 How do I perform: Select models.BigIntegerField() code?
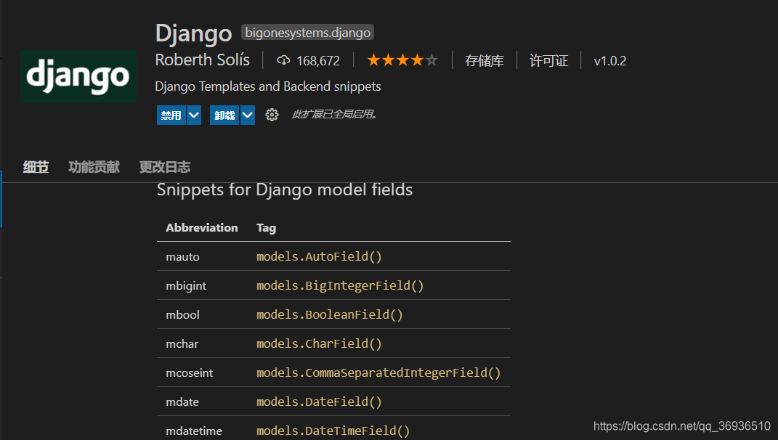point(340,286)
